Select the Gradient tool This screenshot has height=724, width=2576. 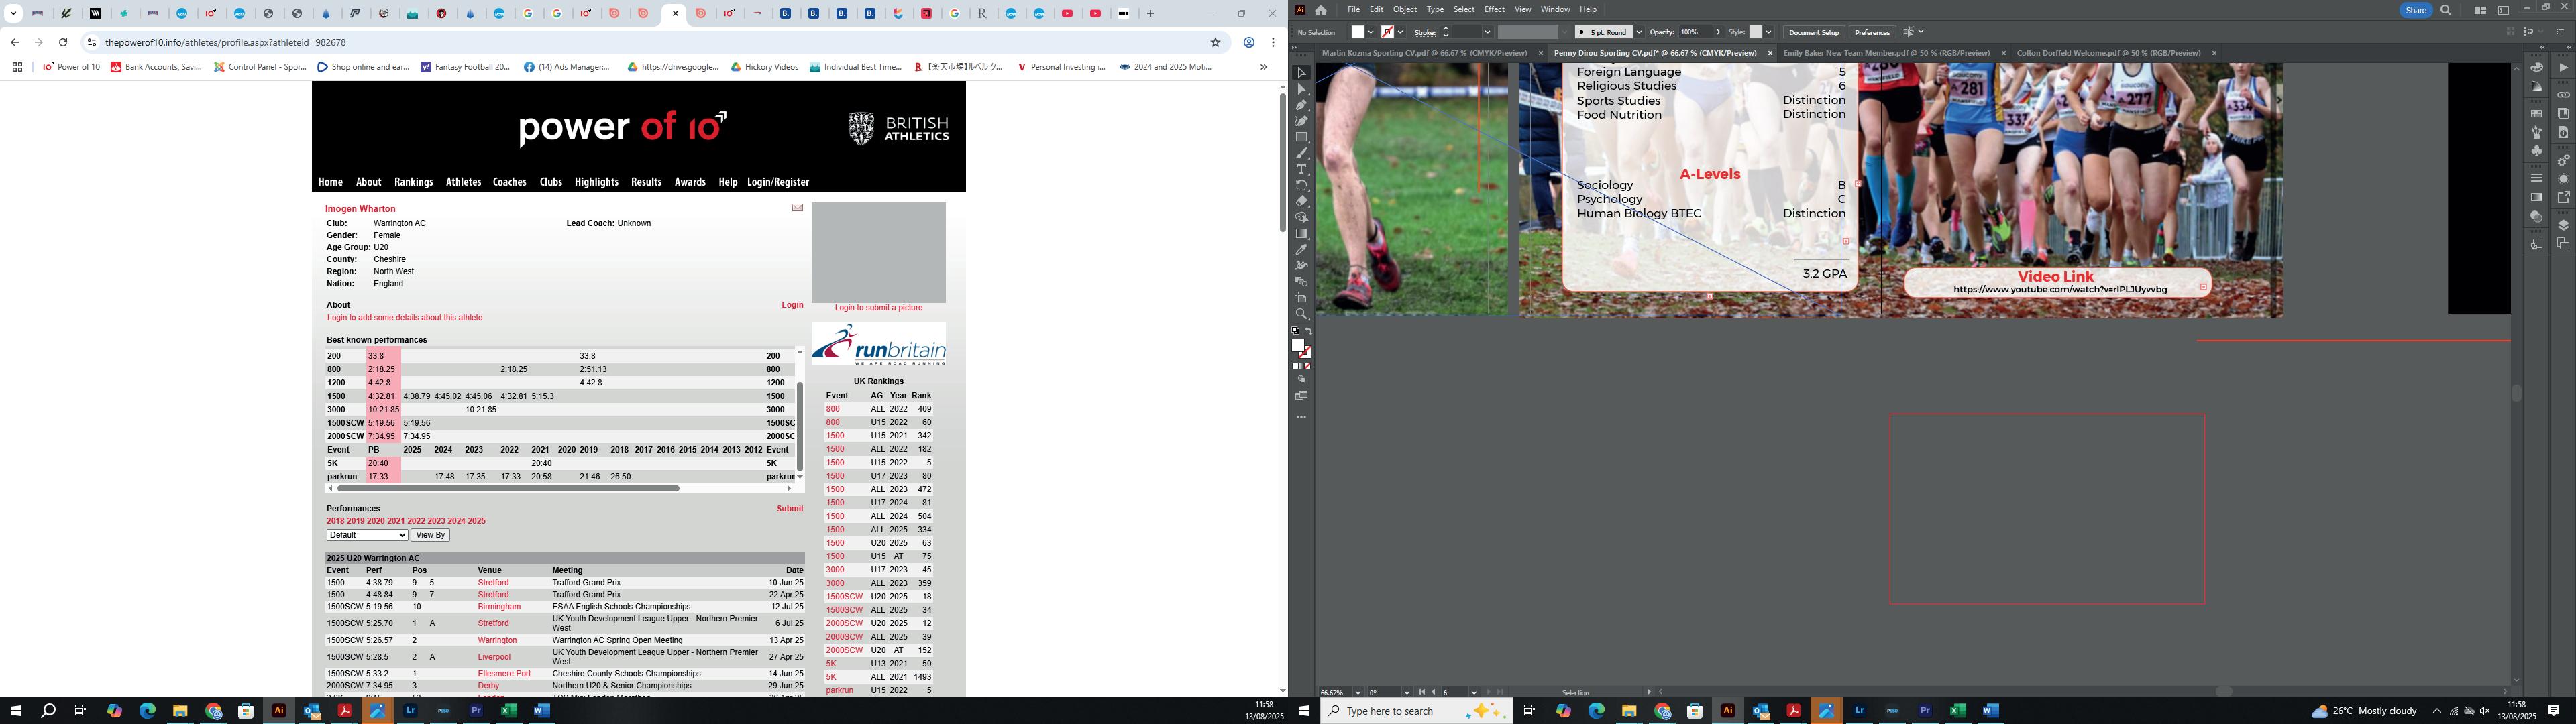coord(1301,234)
